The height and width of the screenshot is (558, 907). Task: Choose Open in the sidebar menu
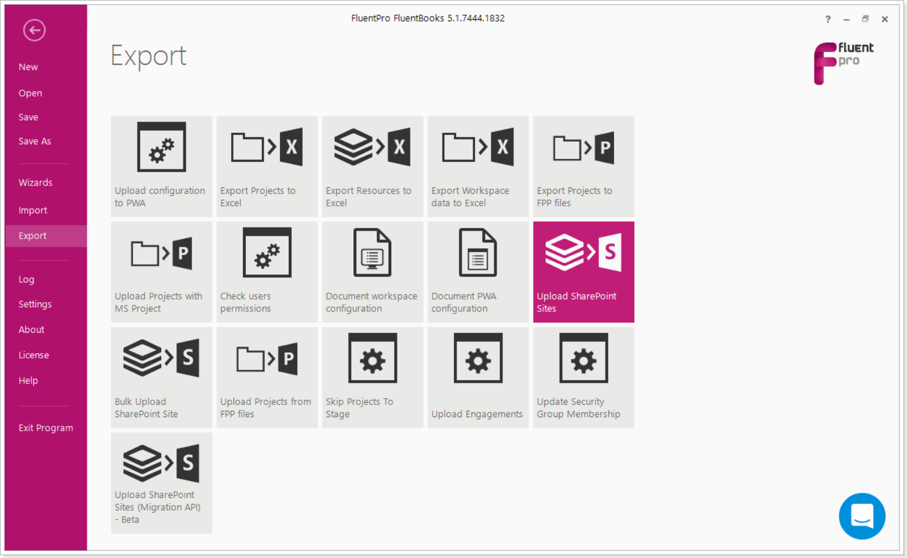coord(30,93)
